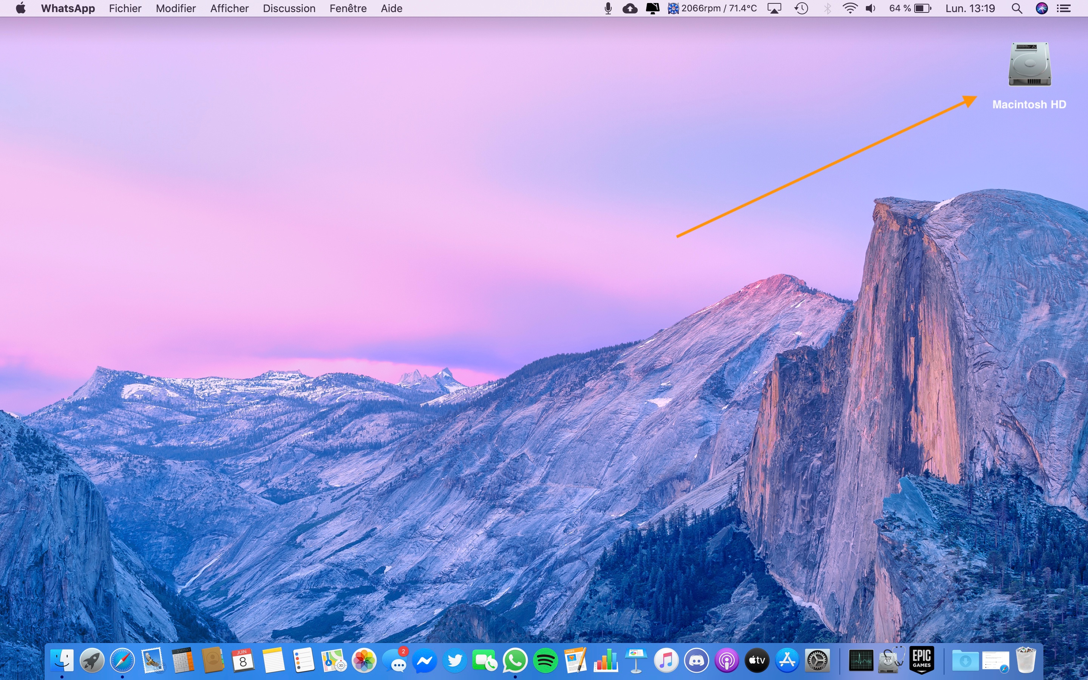Open the Fichier menu
Image resolution: width=1088 pixels, height=680 pixels.
(125, 9)
